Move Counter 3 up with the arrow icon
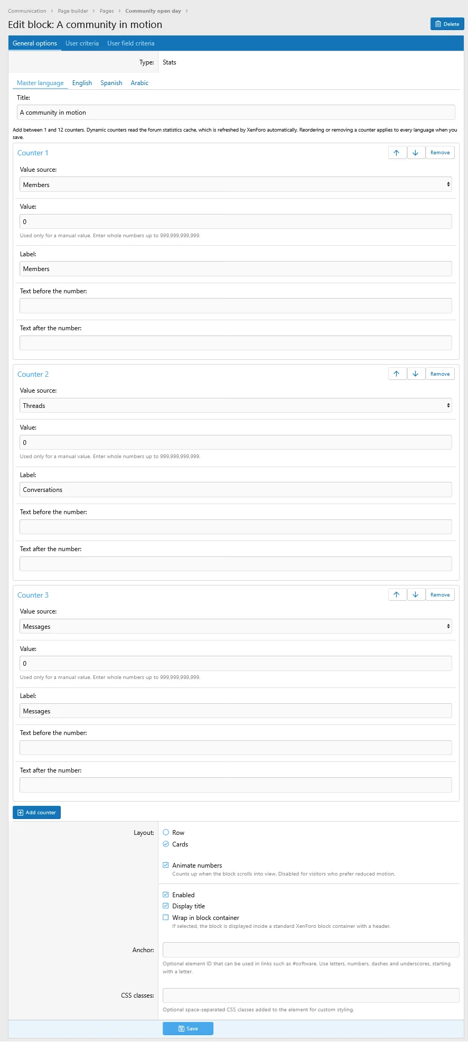The height and width of the screenshot is (1042, 468). coord(397,594)
